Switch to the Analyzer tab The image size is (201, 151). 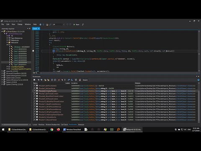point(81,125)
